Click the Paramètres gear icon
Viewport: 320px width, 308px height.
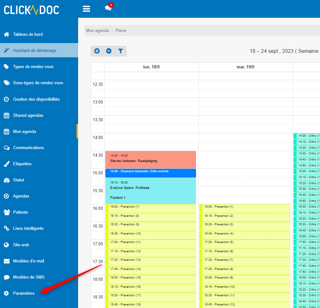[6, 293]
